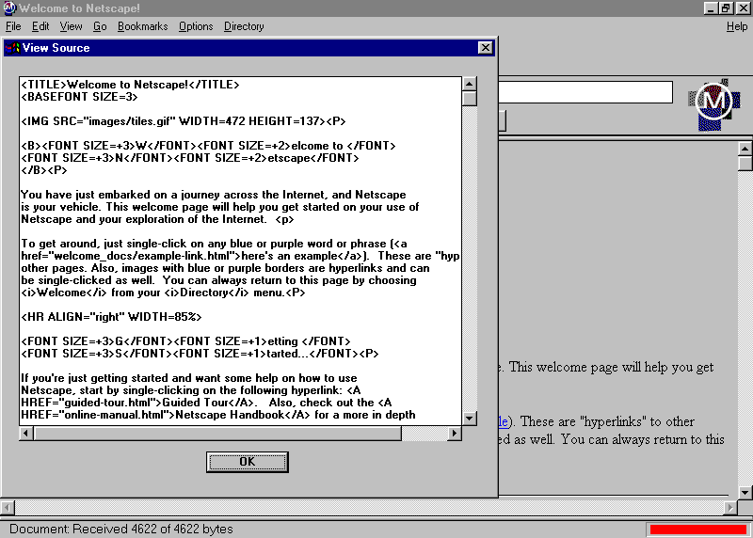The width and height of the screenshot is (753, 538).
Task: Click the IMG SRC images/tiles.gif source line
Action: click(x=183, y=121)
